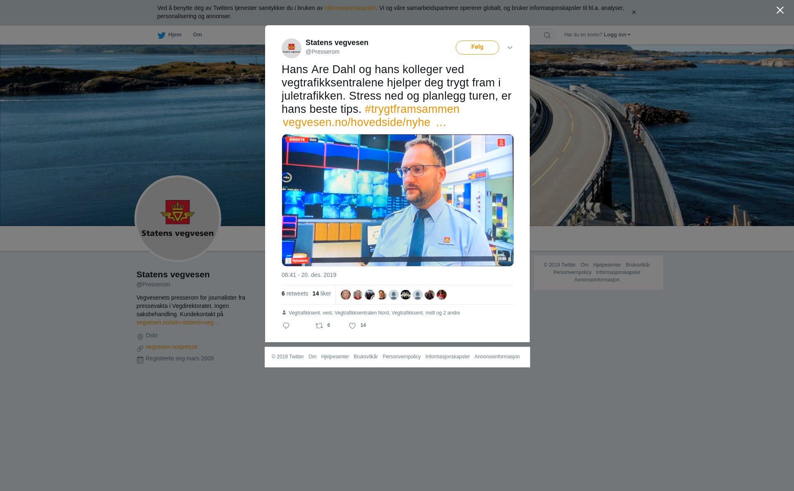Expand the tweet options chevron
The height and width of the screenshot is (491, 794).
(510, 48)
